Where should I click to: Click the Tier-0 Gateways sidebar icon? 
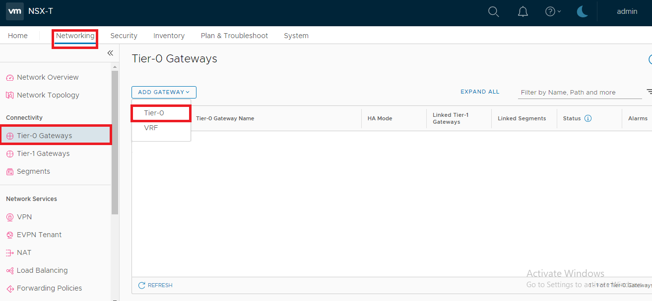(x=10, y=136)
